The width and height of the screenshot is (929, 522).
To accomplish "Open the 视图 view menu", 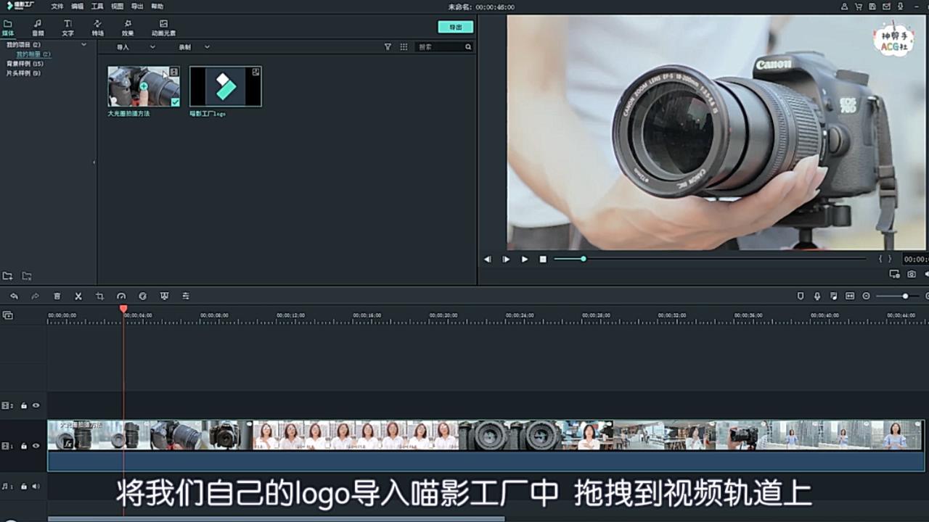I will pos(118,7).
